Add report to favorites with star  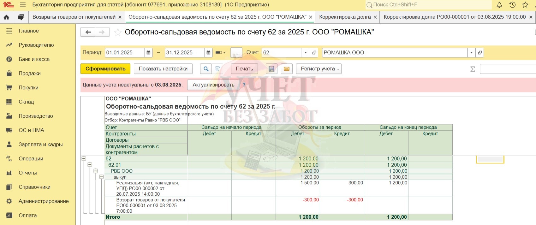pyautogui.click(x=117, y=32)
